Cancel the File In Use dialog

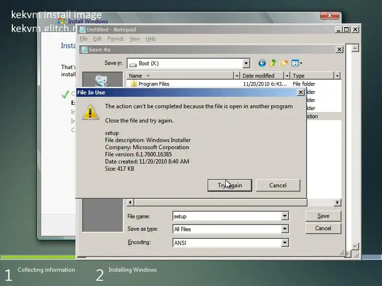click(278, 185)
